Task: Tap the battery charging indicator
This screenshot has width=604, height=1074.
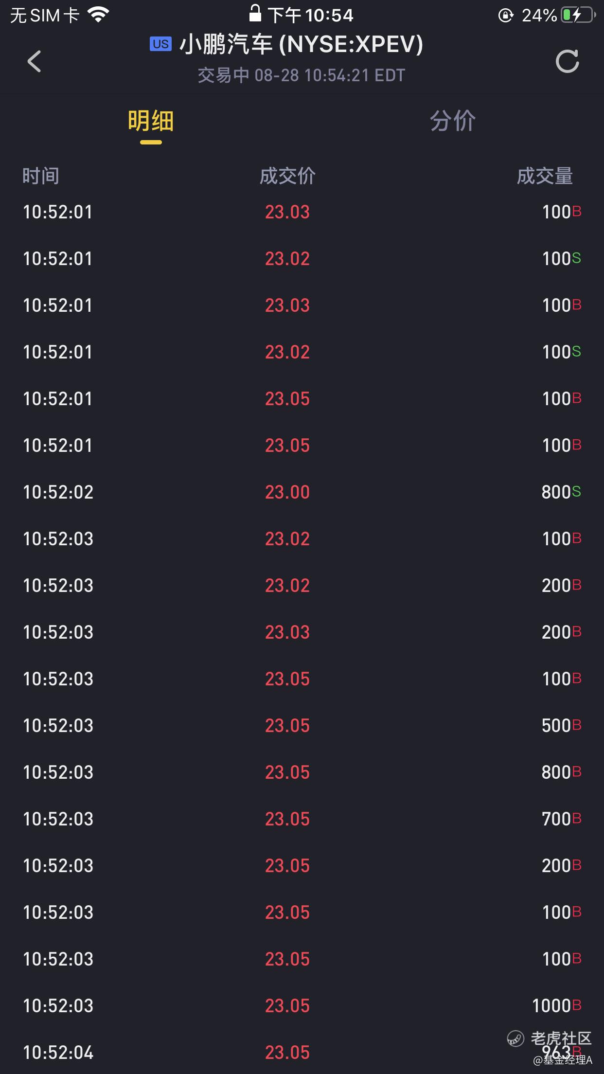Action: pyautogui.click(x=578, y=15)
